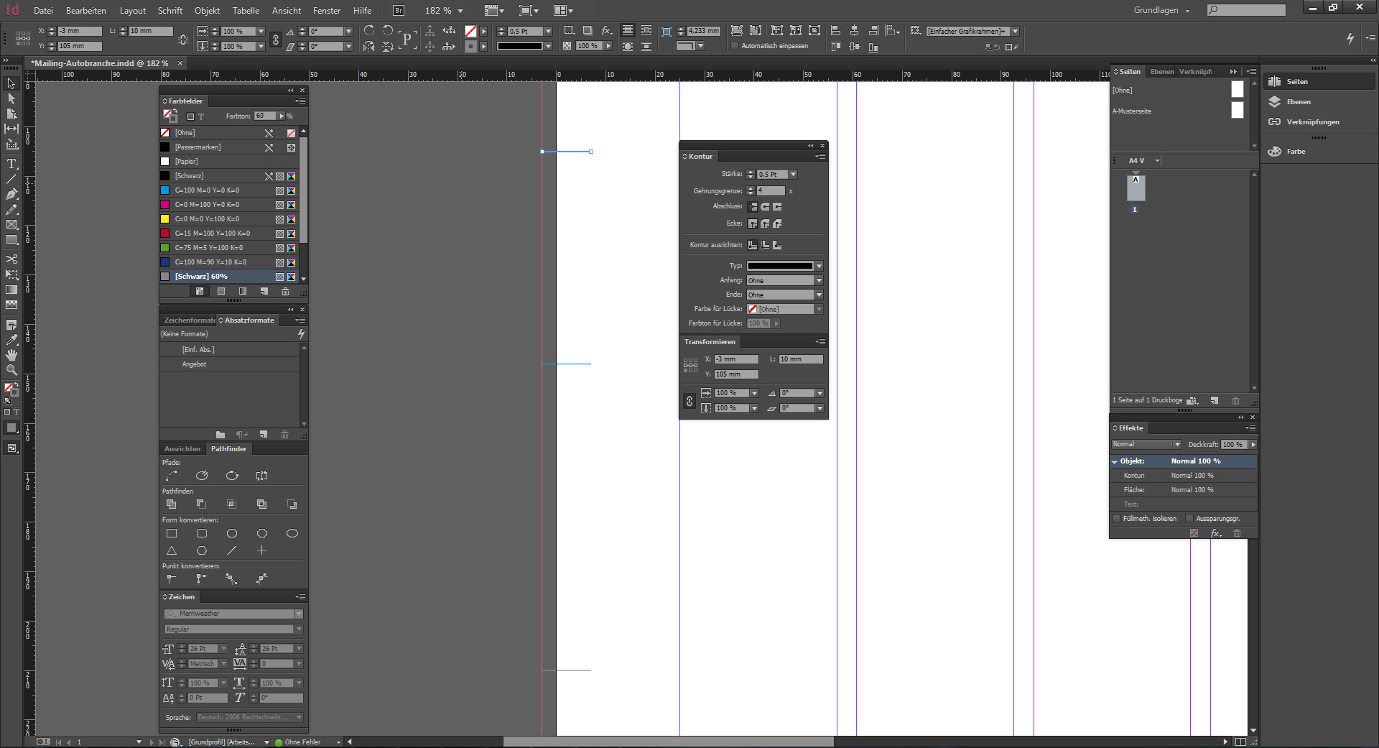The height and width of the screenshot is (748, 1379).
Task: Toggle the Aussparungsgr. checkbox
Action: [1189, 519]
